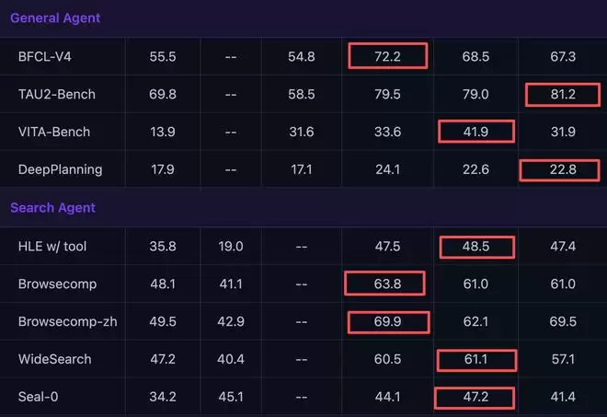
Task: Click highlighted 48.5 score in HLE row
Action: click(475, 246)
